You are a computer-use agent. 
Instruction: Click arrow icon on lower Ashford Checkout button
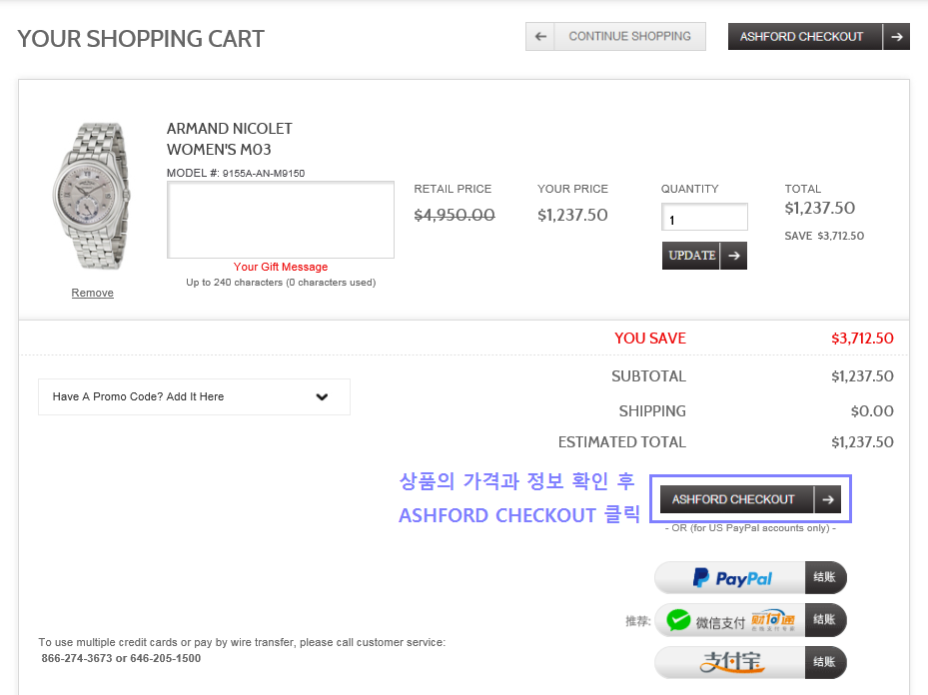click(827, 499)
